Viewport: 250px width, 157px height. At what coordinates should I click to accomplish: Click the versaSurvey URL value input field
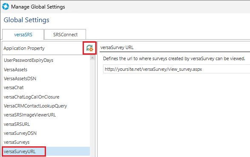click(x=176, y=69)
